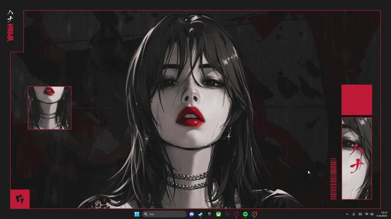Open Spotify from the taskbar
Image resolution: width=391 pixels, height=219 pixels.
(245, 214)
